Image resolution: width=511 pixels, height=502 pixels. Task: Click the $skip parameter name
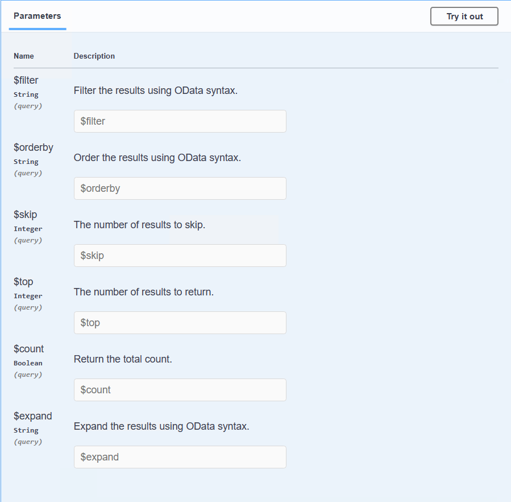pyautogui.click(x=26, y=215)
